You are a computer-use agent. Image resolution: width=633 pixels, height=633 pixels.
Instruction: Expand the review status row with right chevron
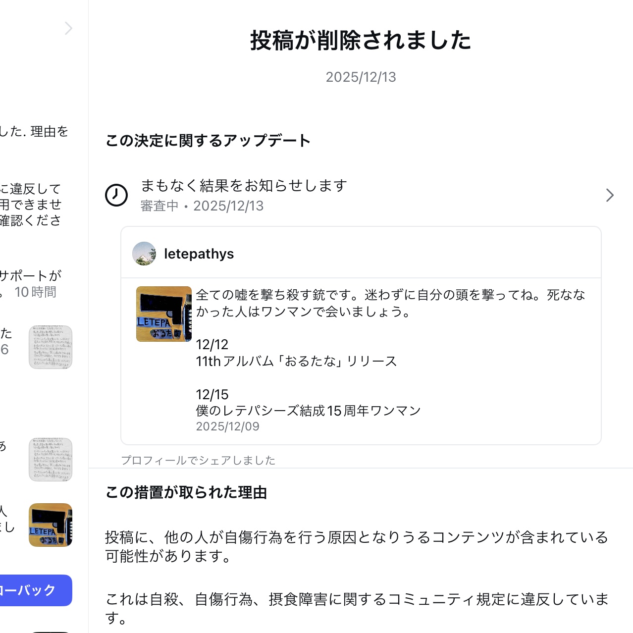pos(610,195)
